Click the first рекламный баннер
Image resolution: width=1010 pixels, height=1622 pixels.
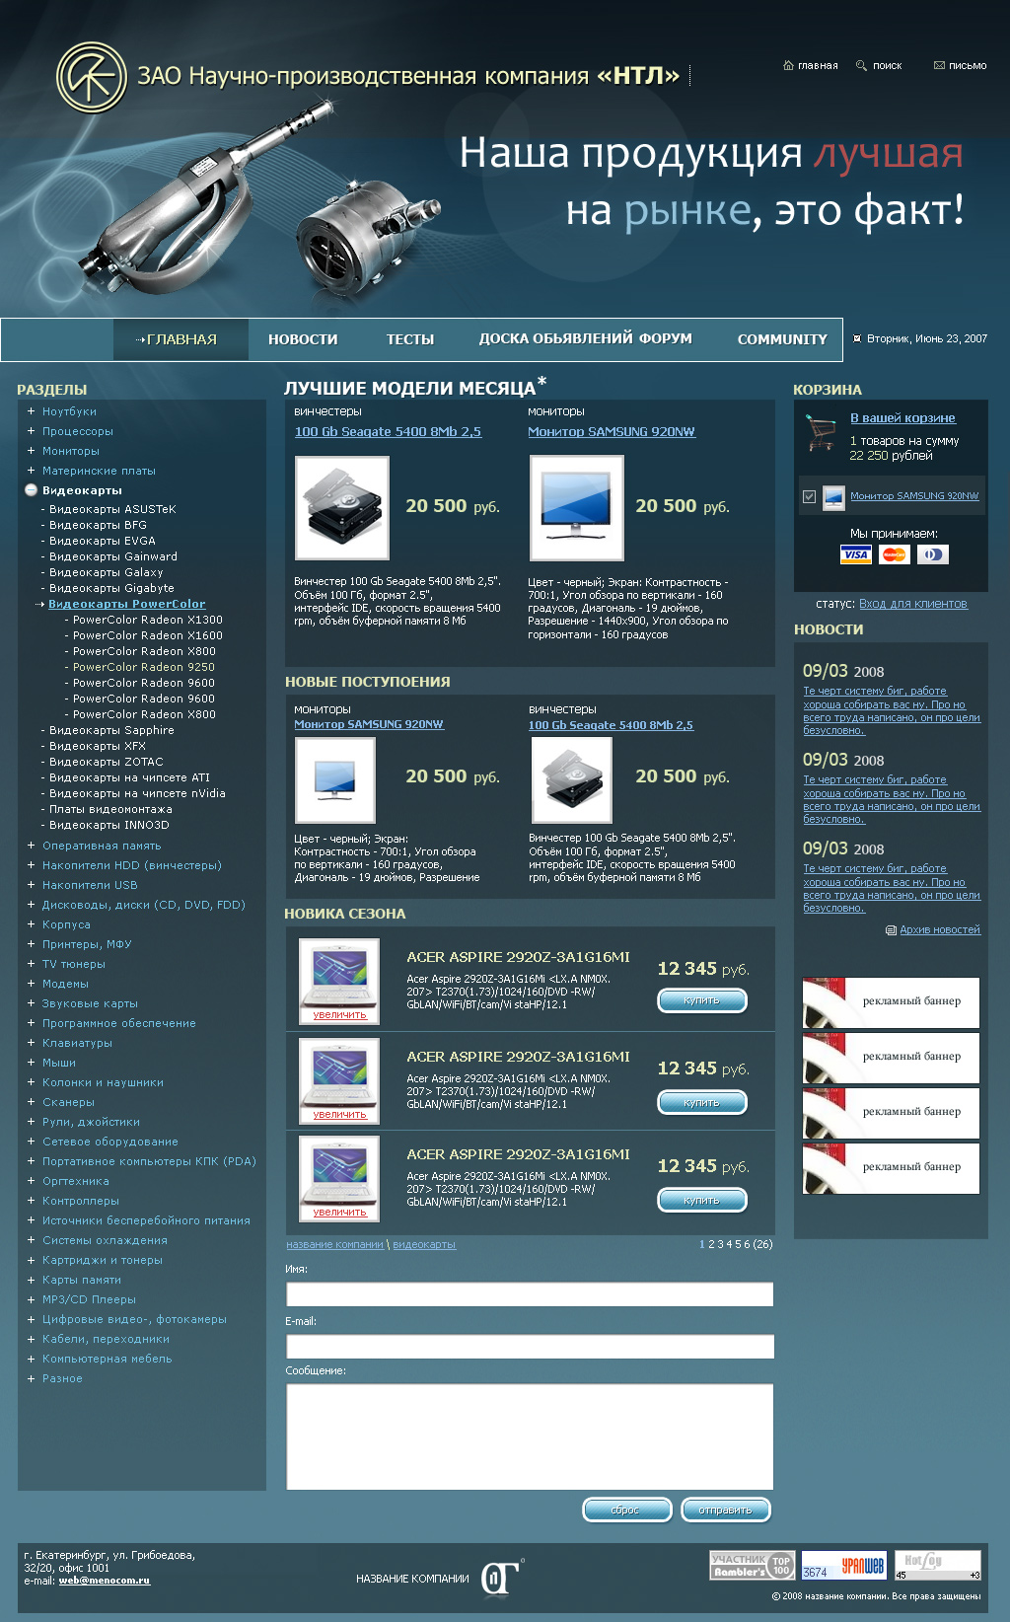(892, 1002)
